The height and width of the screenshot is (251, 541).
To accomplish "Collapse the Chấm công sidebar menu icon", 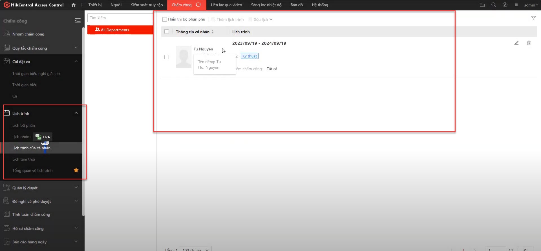I will 78,21.
